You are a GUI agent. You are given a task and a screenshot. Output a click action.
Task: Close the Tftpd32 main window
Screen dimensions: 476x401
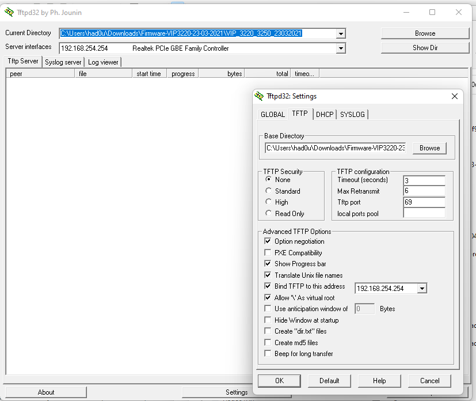[x=459, y=13]
